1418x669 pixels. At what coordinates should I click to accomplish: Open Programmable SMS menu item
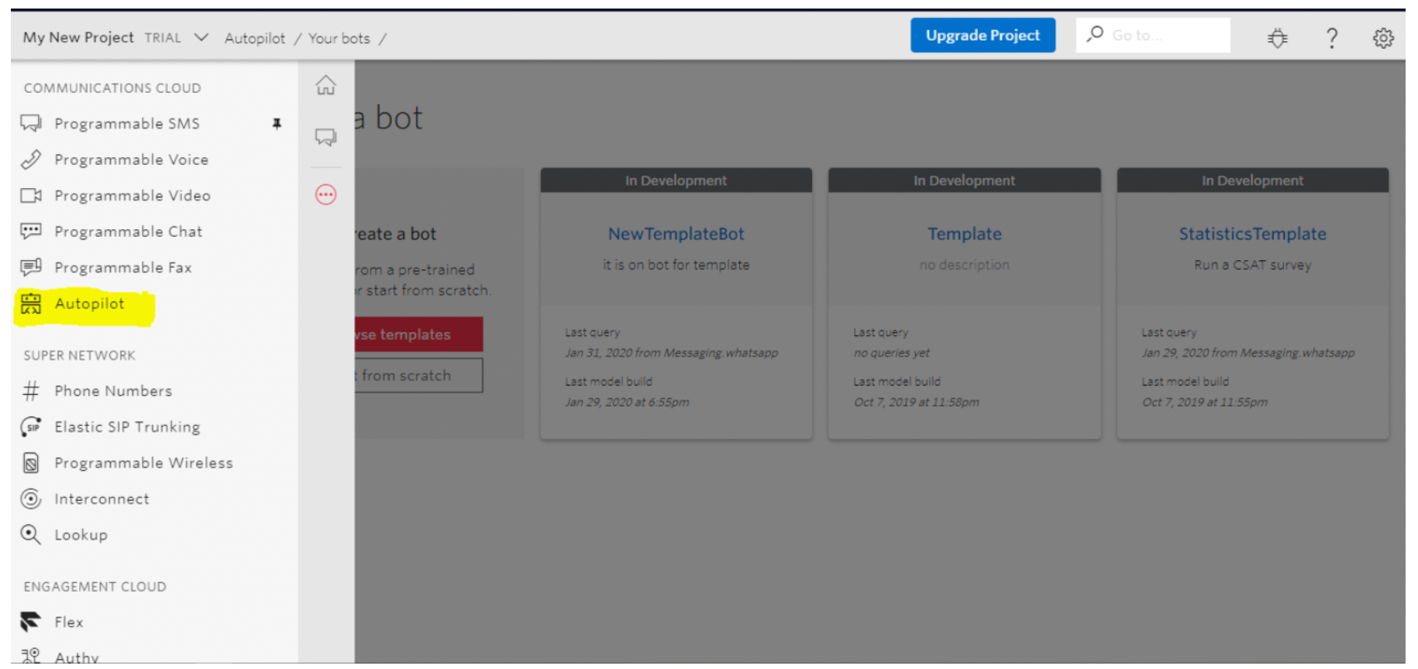click(x=127, y=124)
